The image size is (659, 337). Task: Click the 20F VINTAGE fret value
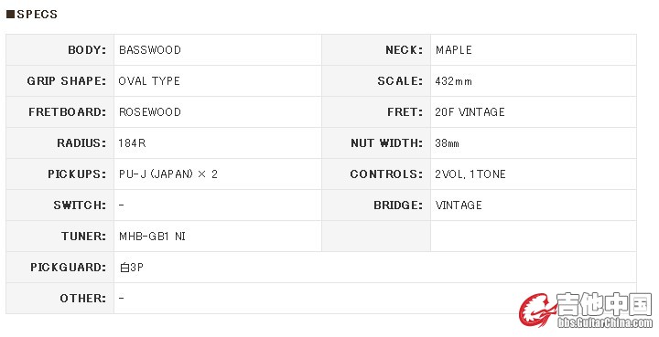470,112
